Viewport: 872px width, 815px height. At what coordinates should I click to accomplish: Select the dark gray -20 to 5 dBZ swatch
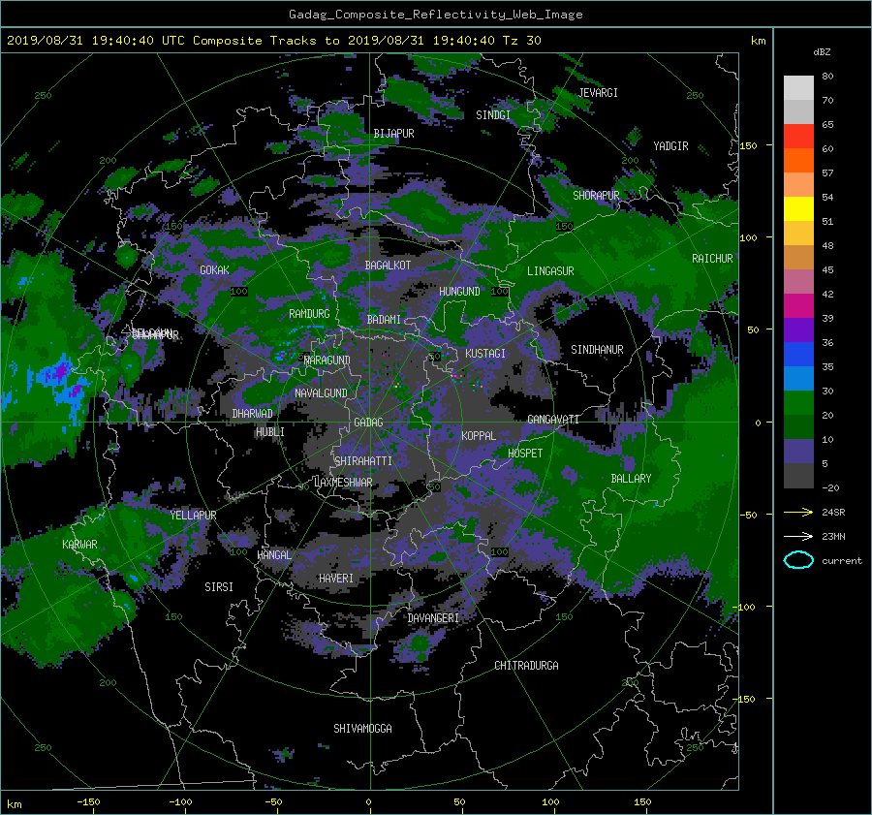[798, 475]
